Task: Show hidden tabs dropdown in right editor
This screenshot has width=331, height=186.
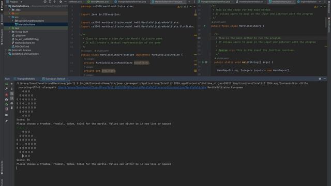Action: [320, 2]
